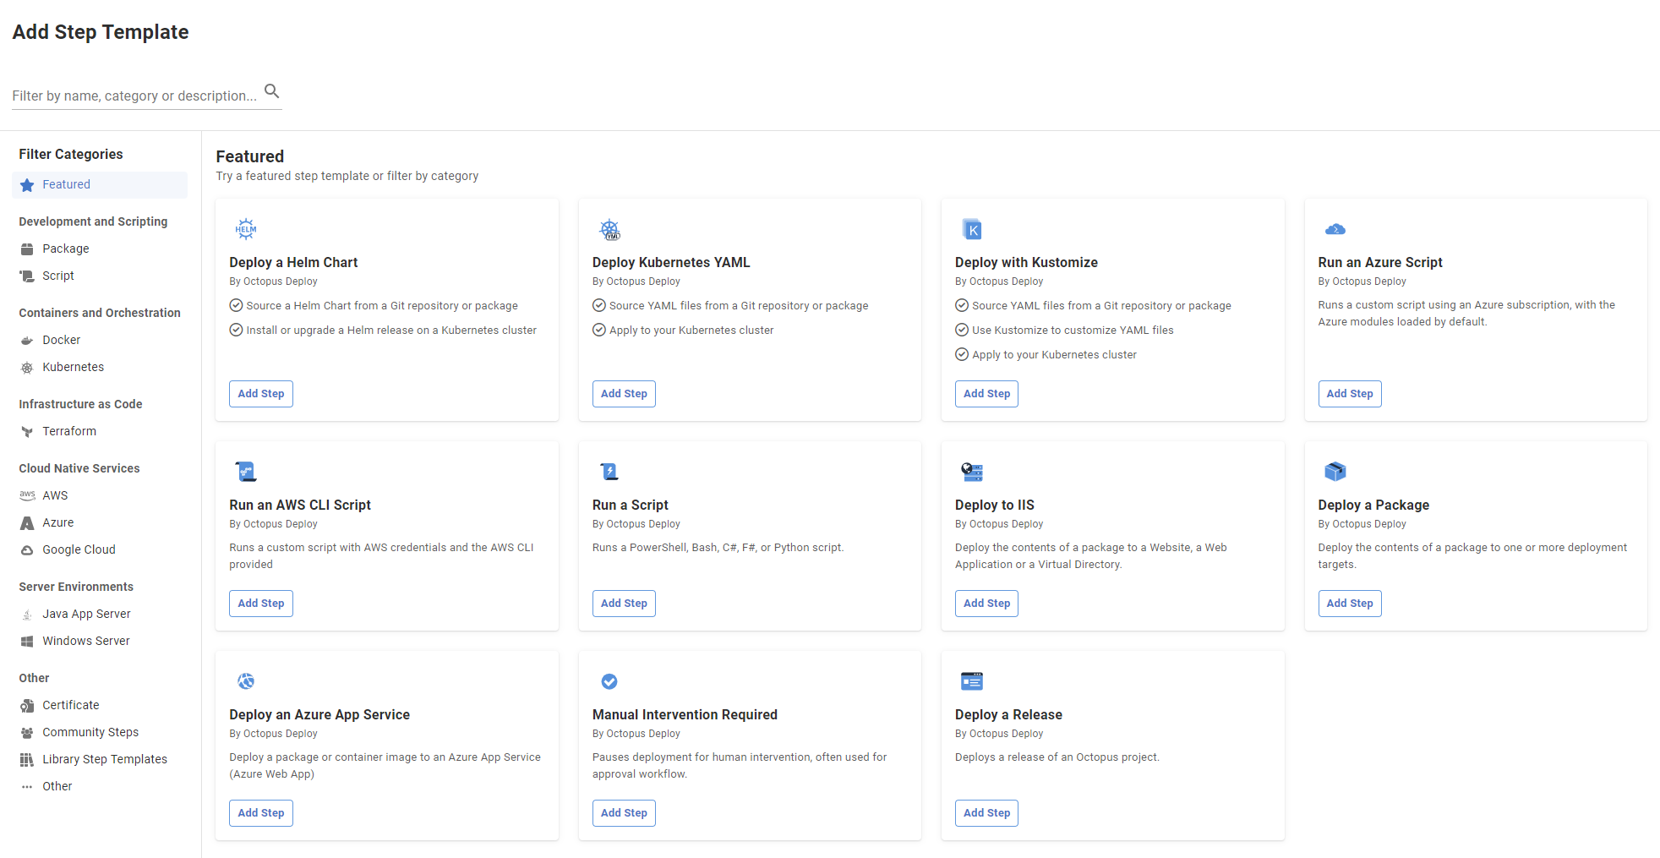Viewport: 1660px width, 858px height.
Task: Show Community Steps templates
Action: pyautogui.click(x=90, y=733)
